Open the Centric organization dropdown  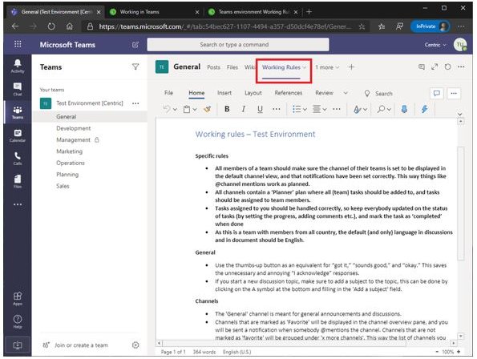435,45
